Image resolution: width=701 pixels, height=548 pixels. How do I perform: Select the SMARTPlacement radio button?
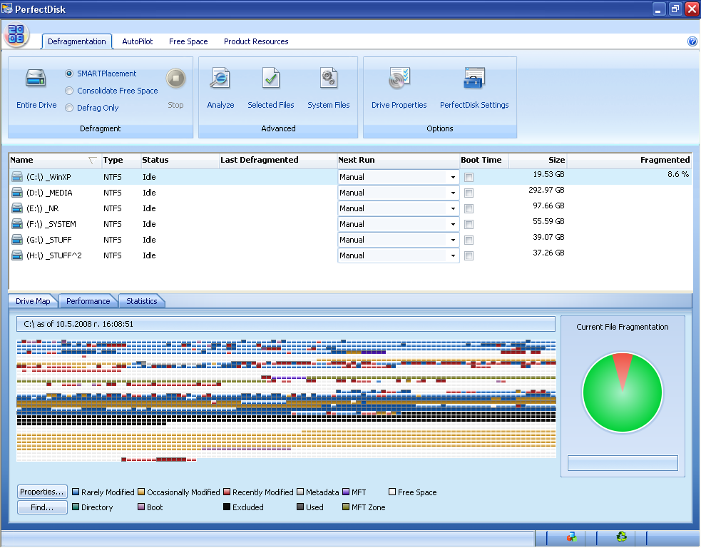coord(69,73)
